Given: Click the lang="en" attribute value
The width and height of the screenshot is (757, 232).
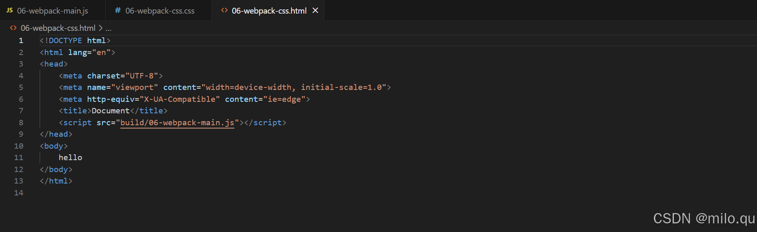Looking at the screenshot, I should coord(101,53).
